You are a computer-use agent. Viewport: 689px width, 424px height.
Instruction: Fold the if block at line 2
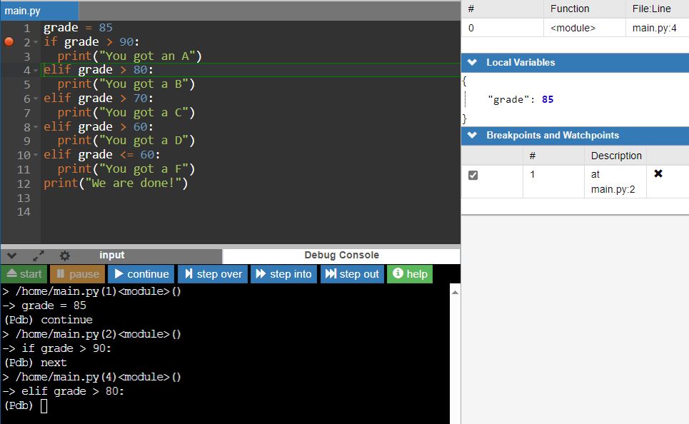(x=36, y=43)
